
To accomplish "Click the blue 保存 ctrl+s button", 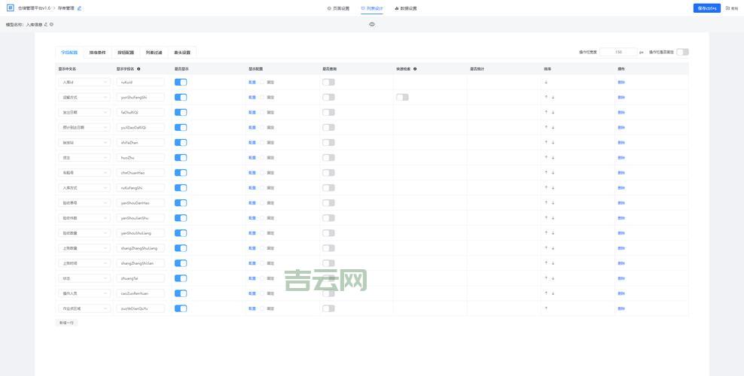I will [706, 8].
